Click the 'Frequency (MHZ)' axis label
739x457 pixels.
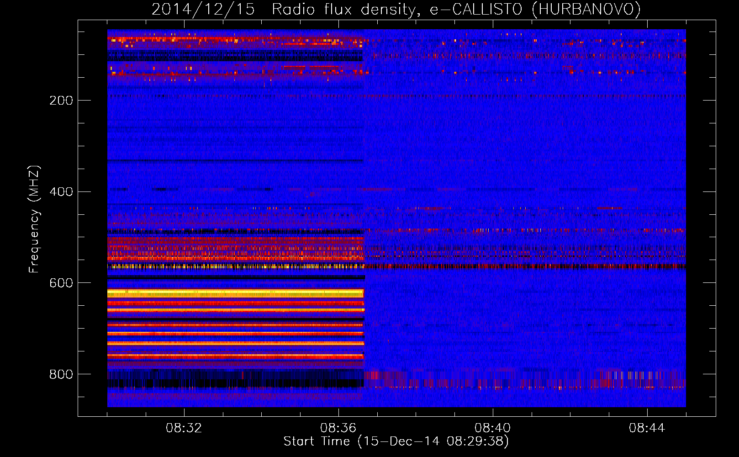(34, 219)
